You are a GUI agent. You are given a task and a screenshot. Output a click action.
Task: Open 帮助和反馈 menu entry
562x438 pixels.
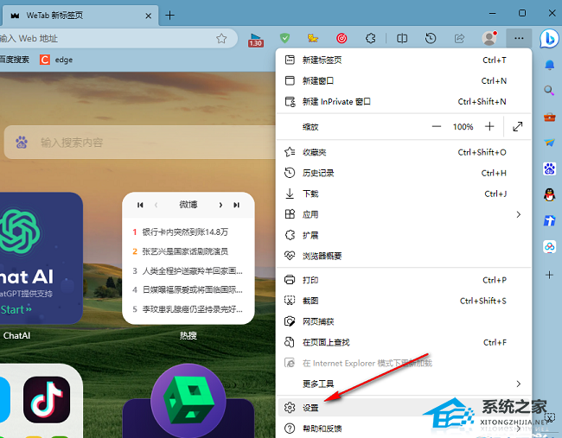[404, 428]
